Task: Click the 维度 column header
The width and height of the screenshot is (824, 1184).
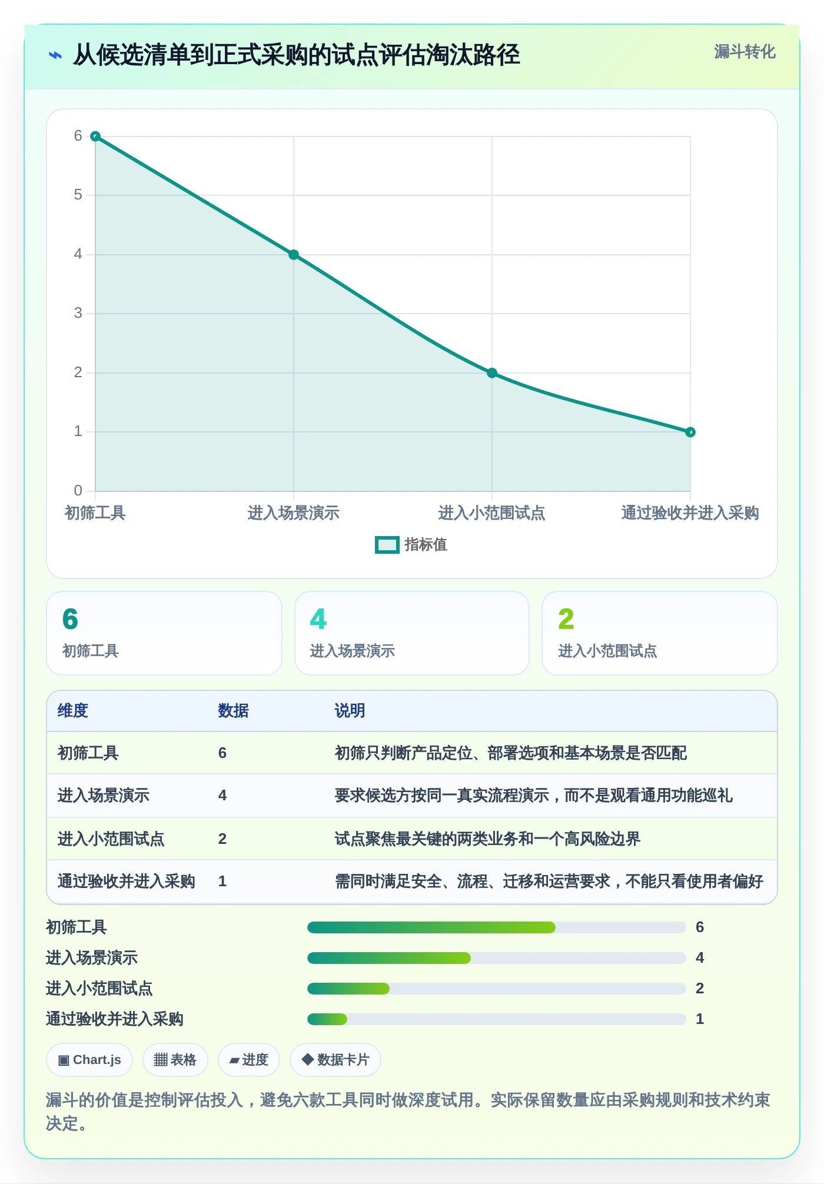Action: [x=73, y=711]
